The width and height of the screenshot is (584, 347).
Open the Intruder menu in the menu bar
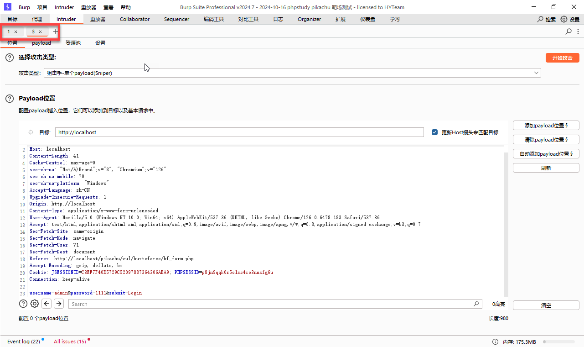pyautogui.click(x=64, y=7)
